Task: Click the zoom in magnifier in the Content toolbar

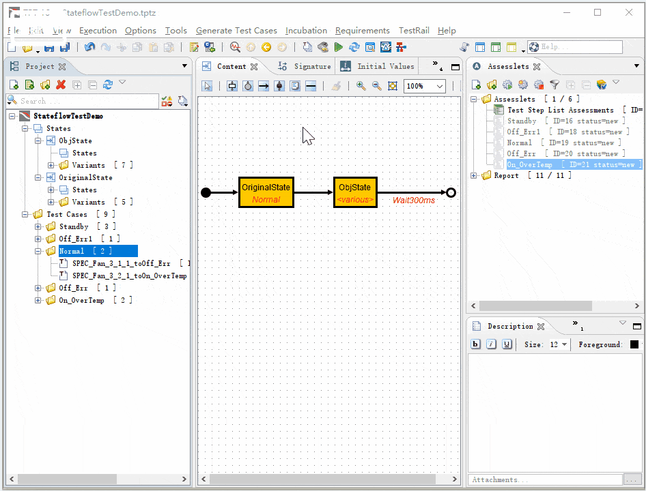Action: click(x=361, y=86)
